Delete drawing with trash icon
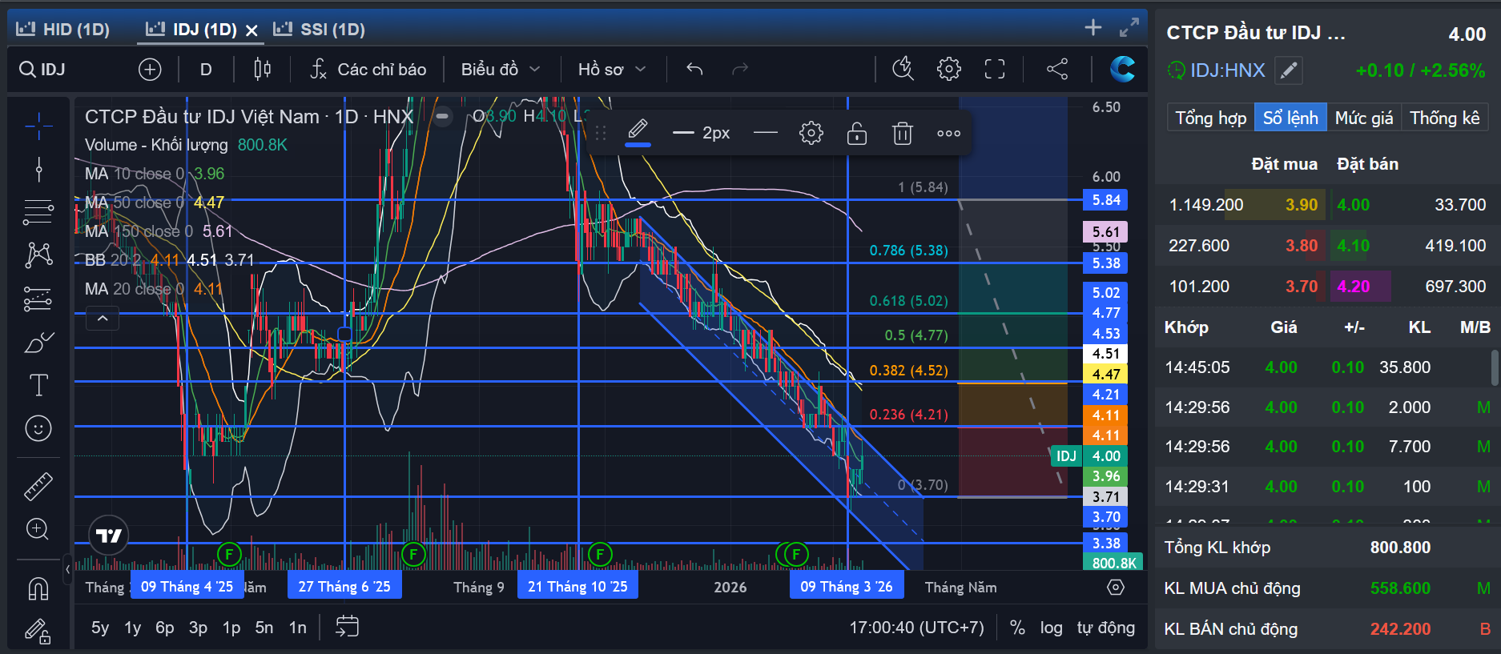Image resolution: width=1501 pixels, height=654 pixels. 903,133
